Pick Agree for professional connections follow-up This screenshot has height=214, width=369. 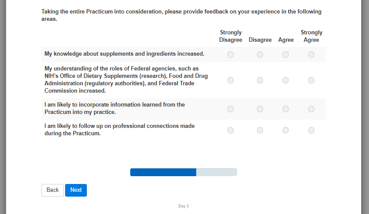tap(286, 130)
